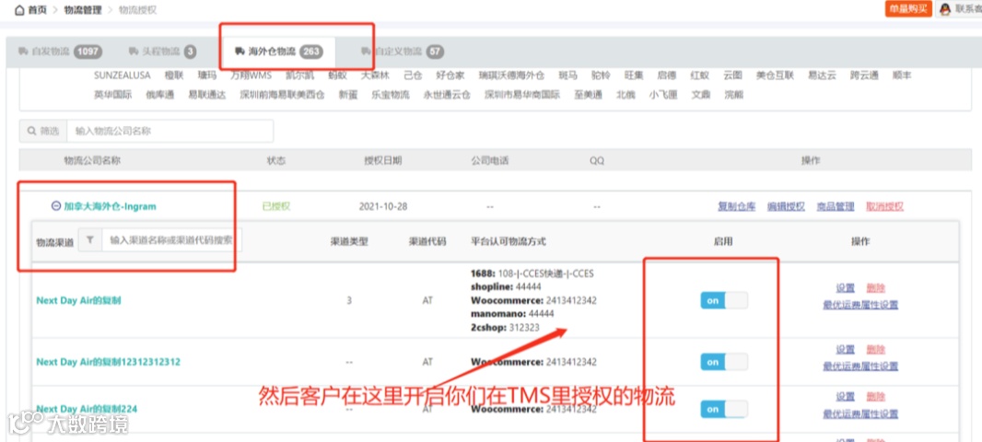Click the red 取消授权 link
This screenshot has height=442, width=982.
[885, 206]
